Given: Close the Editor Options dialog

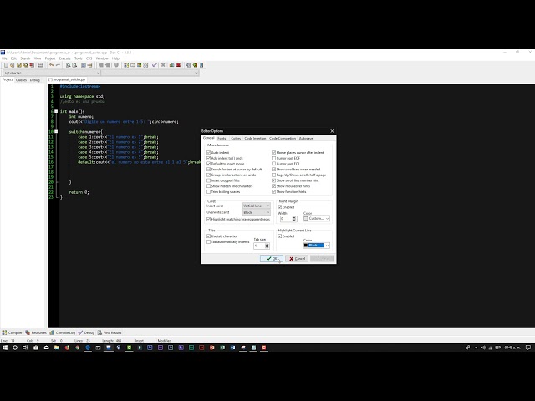Looking at the screenshot, I should (332, 131).
